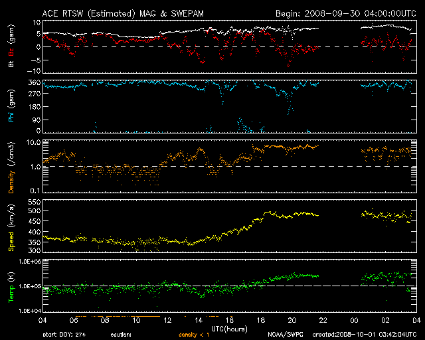
Task: Click the '270' tick on the Phi axis
Action: coord(35,94)
